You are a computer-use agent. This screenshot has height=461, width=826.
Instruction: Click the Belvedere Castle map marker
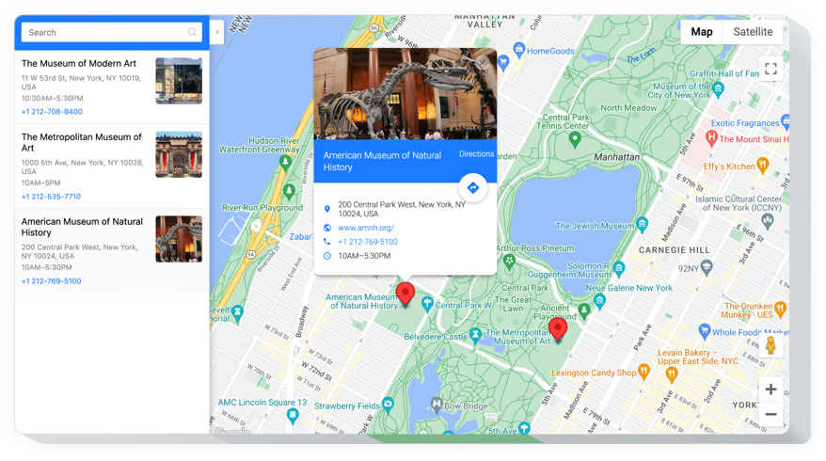(x=476, y=335)
